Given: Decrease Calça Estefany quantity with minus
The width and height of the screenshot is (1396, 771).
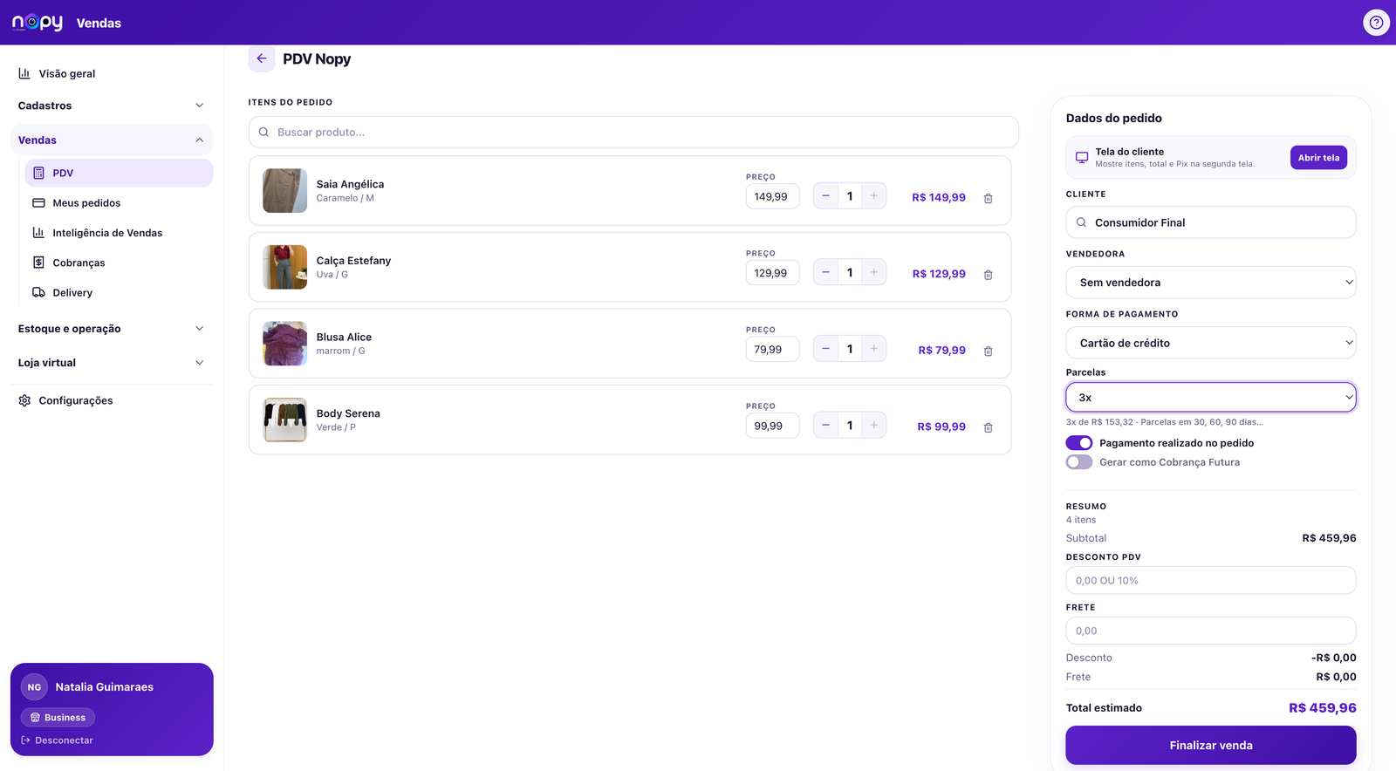Looking at the screenshot, I should click(825, 272).
